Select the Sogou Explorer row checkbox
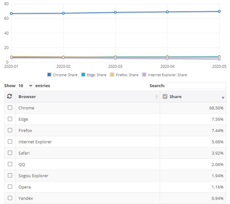 click(x=10, y=176)
